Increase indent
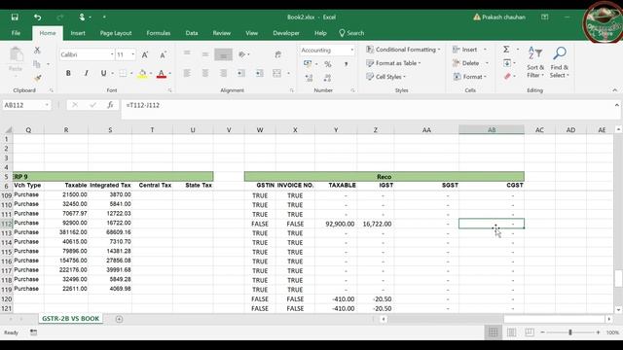 pyautogui.click(x=259, y=73)
